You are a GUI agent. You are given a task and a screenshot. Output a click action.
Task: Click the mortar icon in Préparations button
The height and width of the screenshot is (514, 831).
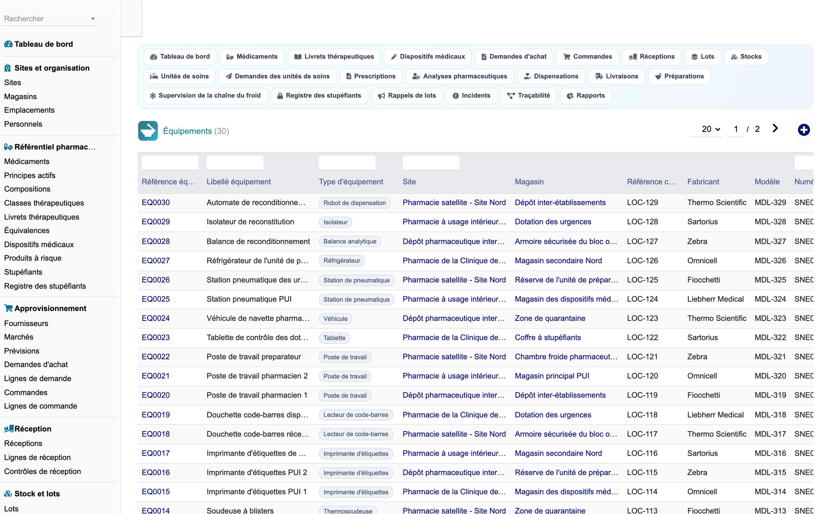coord(658,76)
